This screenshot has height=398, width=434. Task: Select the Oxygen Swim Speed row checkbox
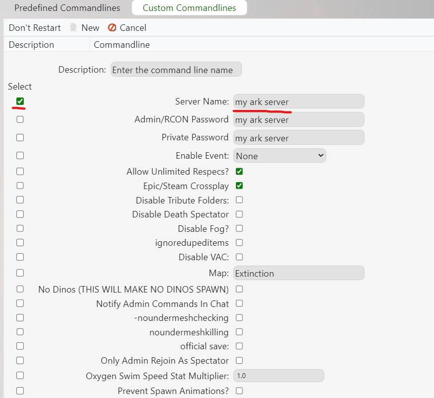pyautogui.click(x=20, y=376)
